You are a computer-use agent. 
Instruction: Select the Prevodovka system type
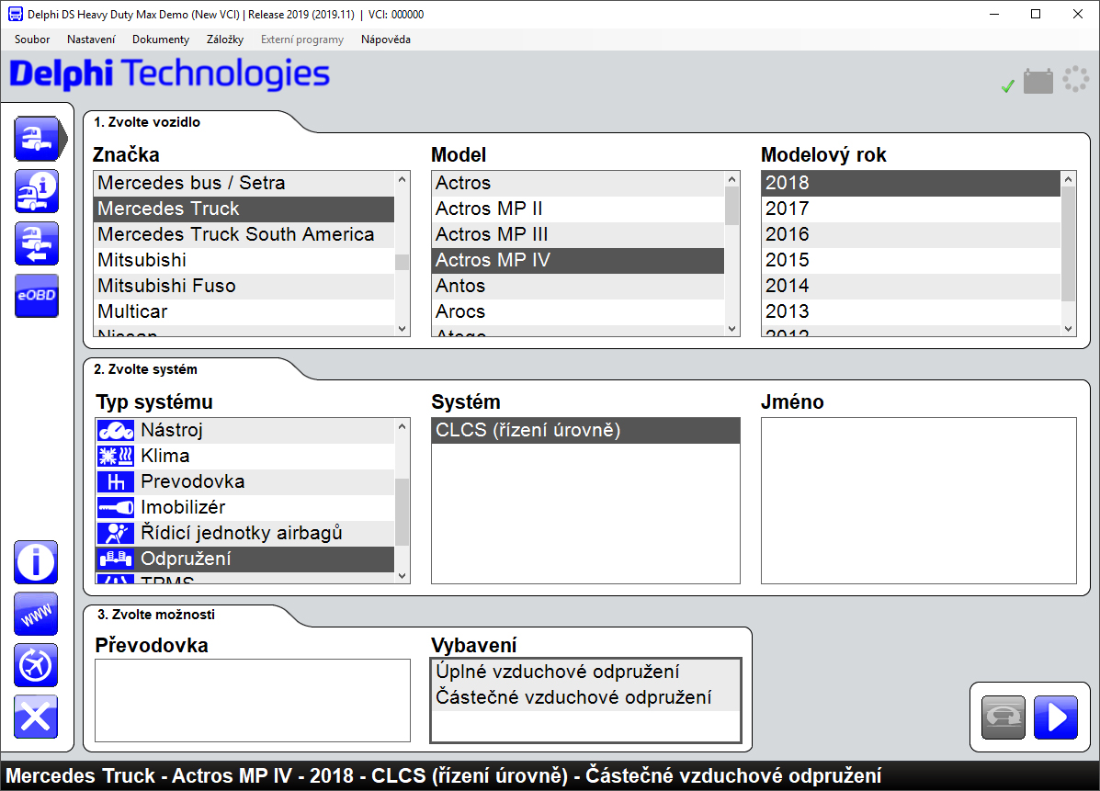pos(244,481)
